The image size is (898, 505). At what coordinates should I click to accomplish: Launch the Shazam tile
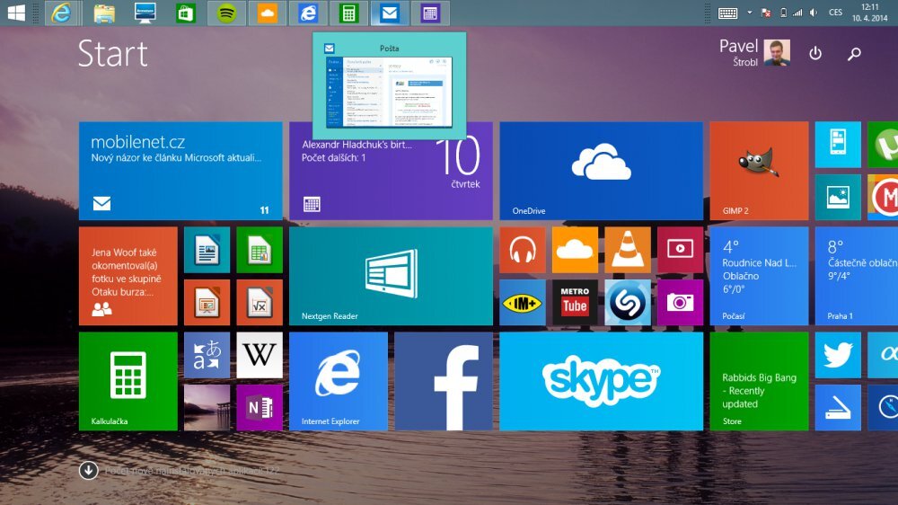coord(628,302)
